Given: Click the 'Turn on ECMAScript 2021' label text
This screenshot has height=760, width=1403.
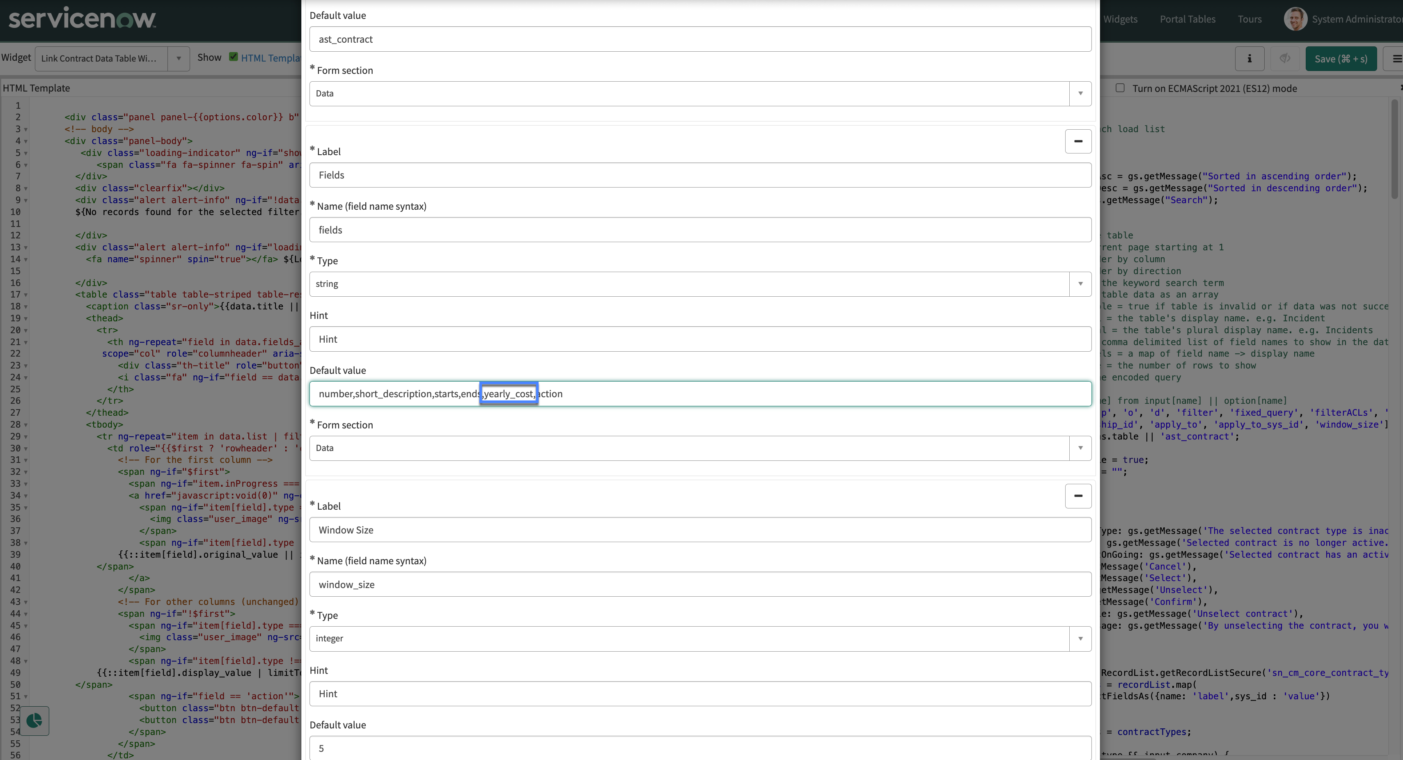Looking at the screenshot, I should [x=1215, y=88].
